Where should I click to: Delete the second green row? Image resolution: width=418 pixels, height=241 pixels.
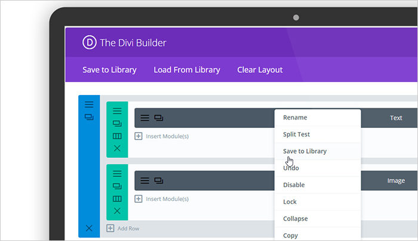pyautogui.click(x=117, y=211)
